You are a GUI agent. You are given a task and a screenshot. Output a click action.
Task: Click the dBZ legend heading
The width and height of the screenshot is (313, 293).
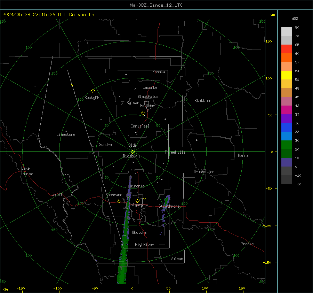tap(295, 18)
